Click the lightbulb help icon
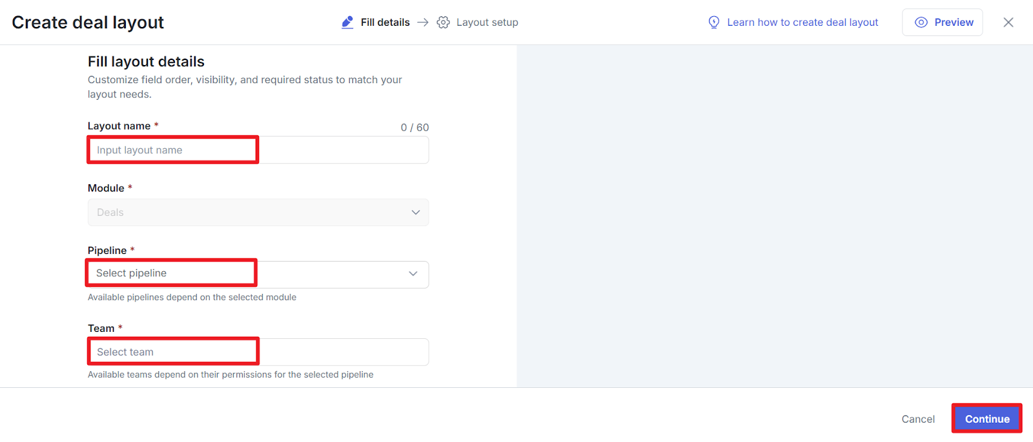The width and height of the screenshot is (1033, 442). [x=713, y=23]
